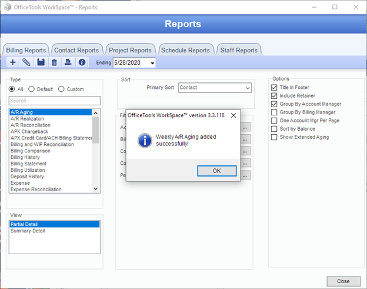Select Summary Detail view
Image resolution: width=367 pixels, height=289 pixels.
point(55,231)
